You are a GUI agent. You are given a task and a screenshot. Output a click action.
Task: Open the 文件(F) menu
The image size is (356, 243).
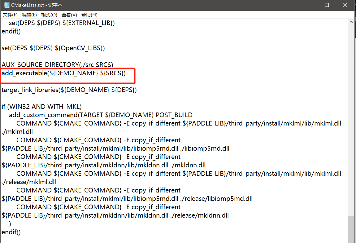10,15
